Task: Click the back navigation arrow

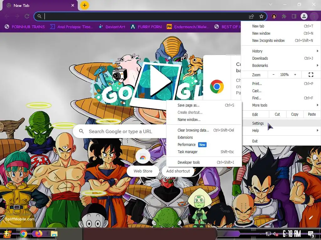Action: click(7, 16)
